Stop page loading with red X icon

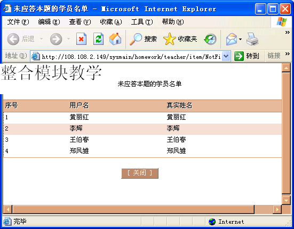[81, 39]
